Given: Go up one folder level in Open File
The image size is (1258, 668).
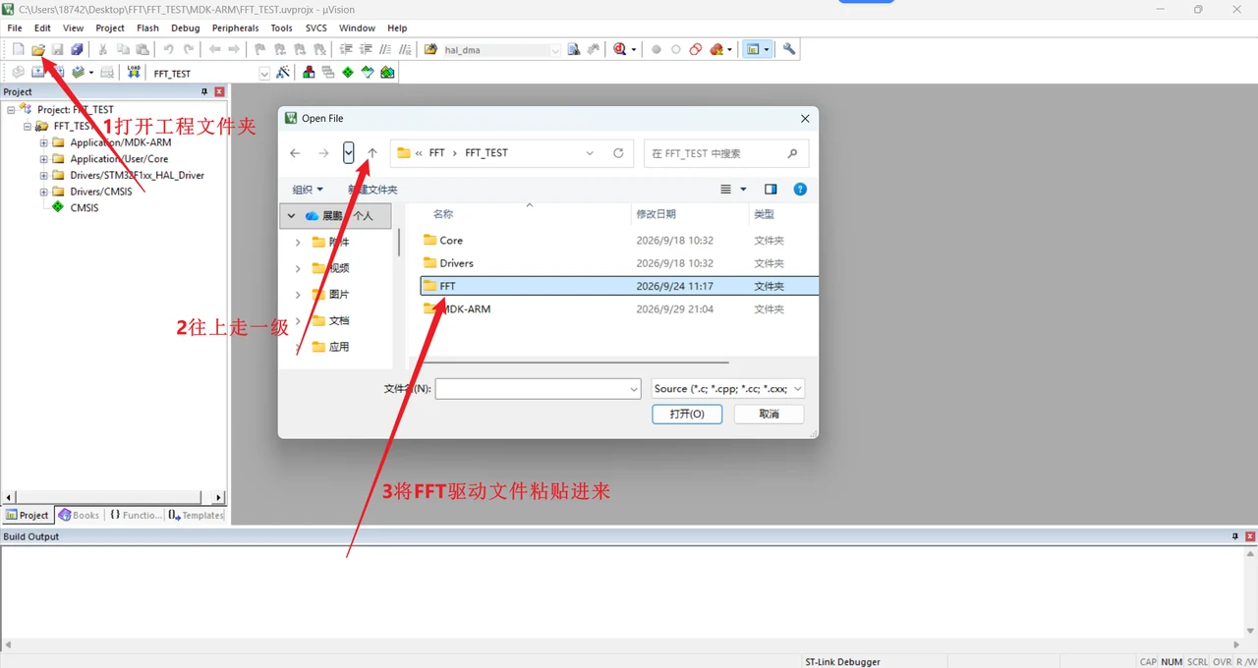Looking at the screenshot, I should (x=372, y=153).
